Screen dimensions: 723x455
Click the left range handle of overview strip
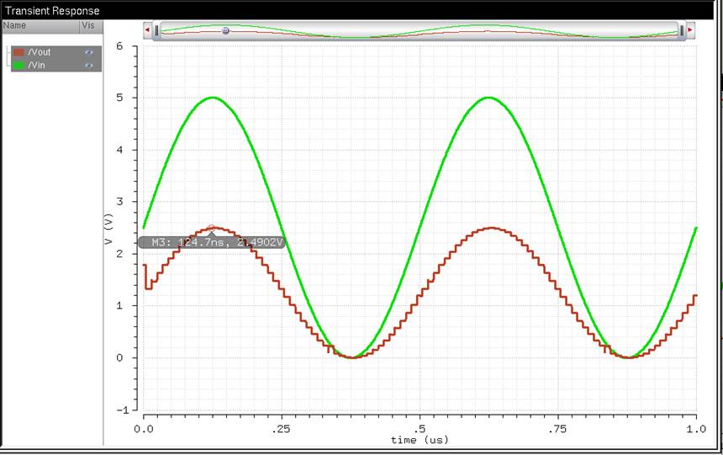[156, 30]
